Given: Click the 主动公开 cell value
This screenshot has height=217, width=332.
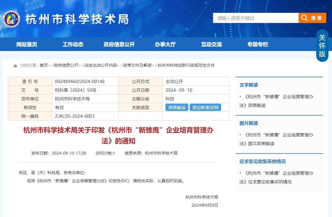Looking at the screenshot, I should 174,81.
